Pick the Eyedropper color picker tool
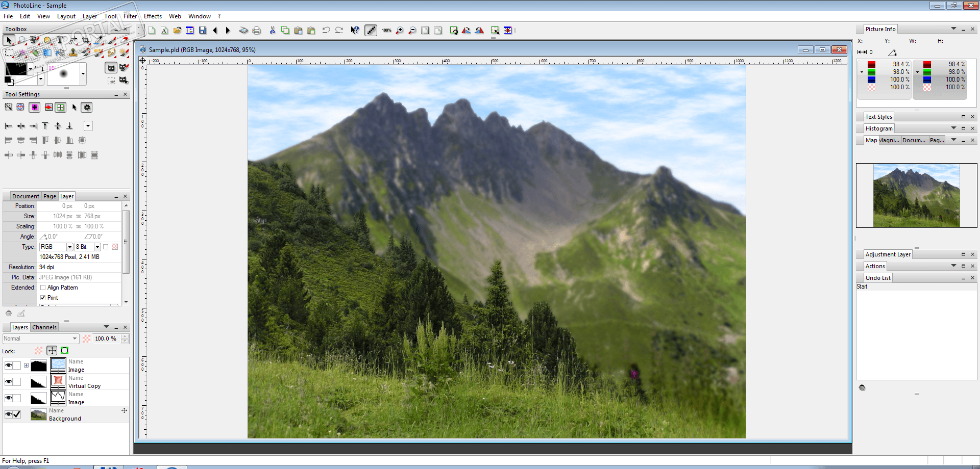Viewport: 980px width, 469px height. pyautogui.click(x=99, y=40)
